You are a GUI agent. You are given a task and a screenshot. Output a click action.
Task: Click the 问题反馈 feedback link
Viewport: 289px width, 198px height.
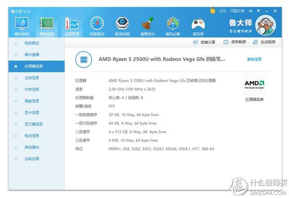237,11
